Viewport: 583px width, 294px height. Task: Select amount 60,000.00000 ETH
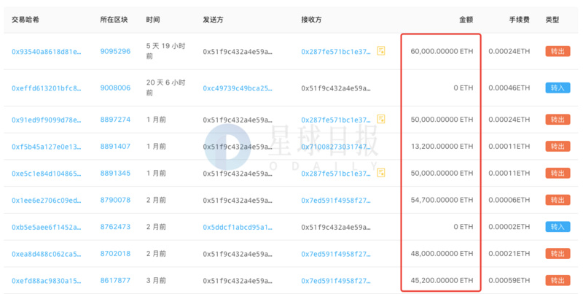click(442, 51)
